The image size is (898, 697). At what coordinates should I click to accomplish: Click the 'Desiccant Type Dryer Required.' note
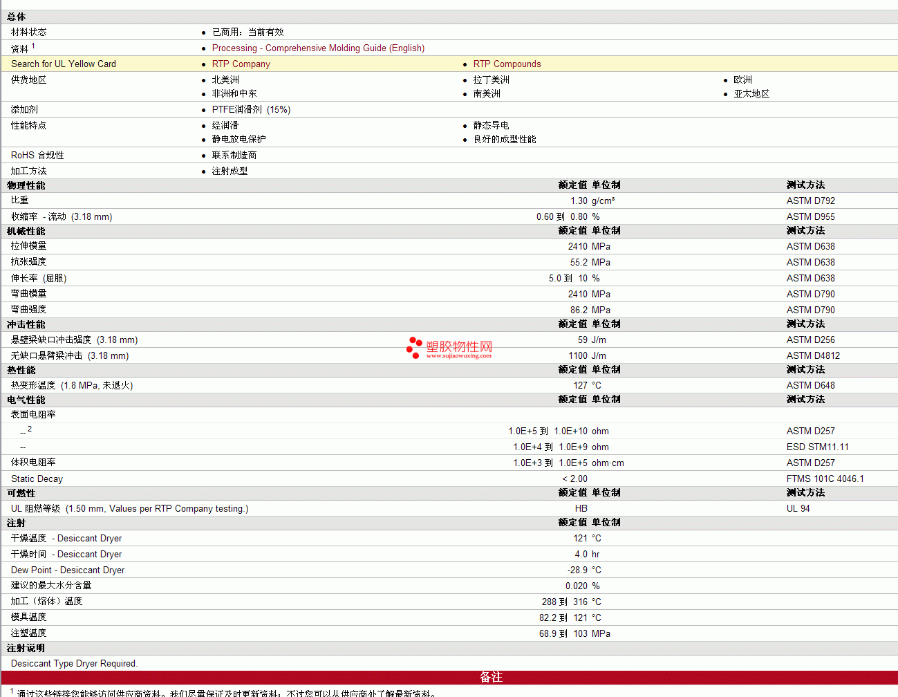(74, 663)
